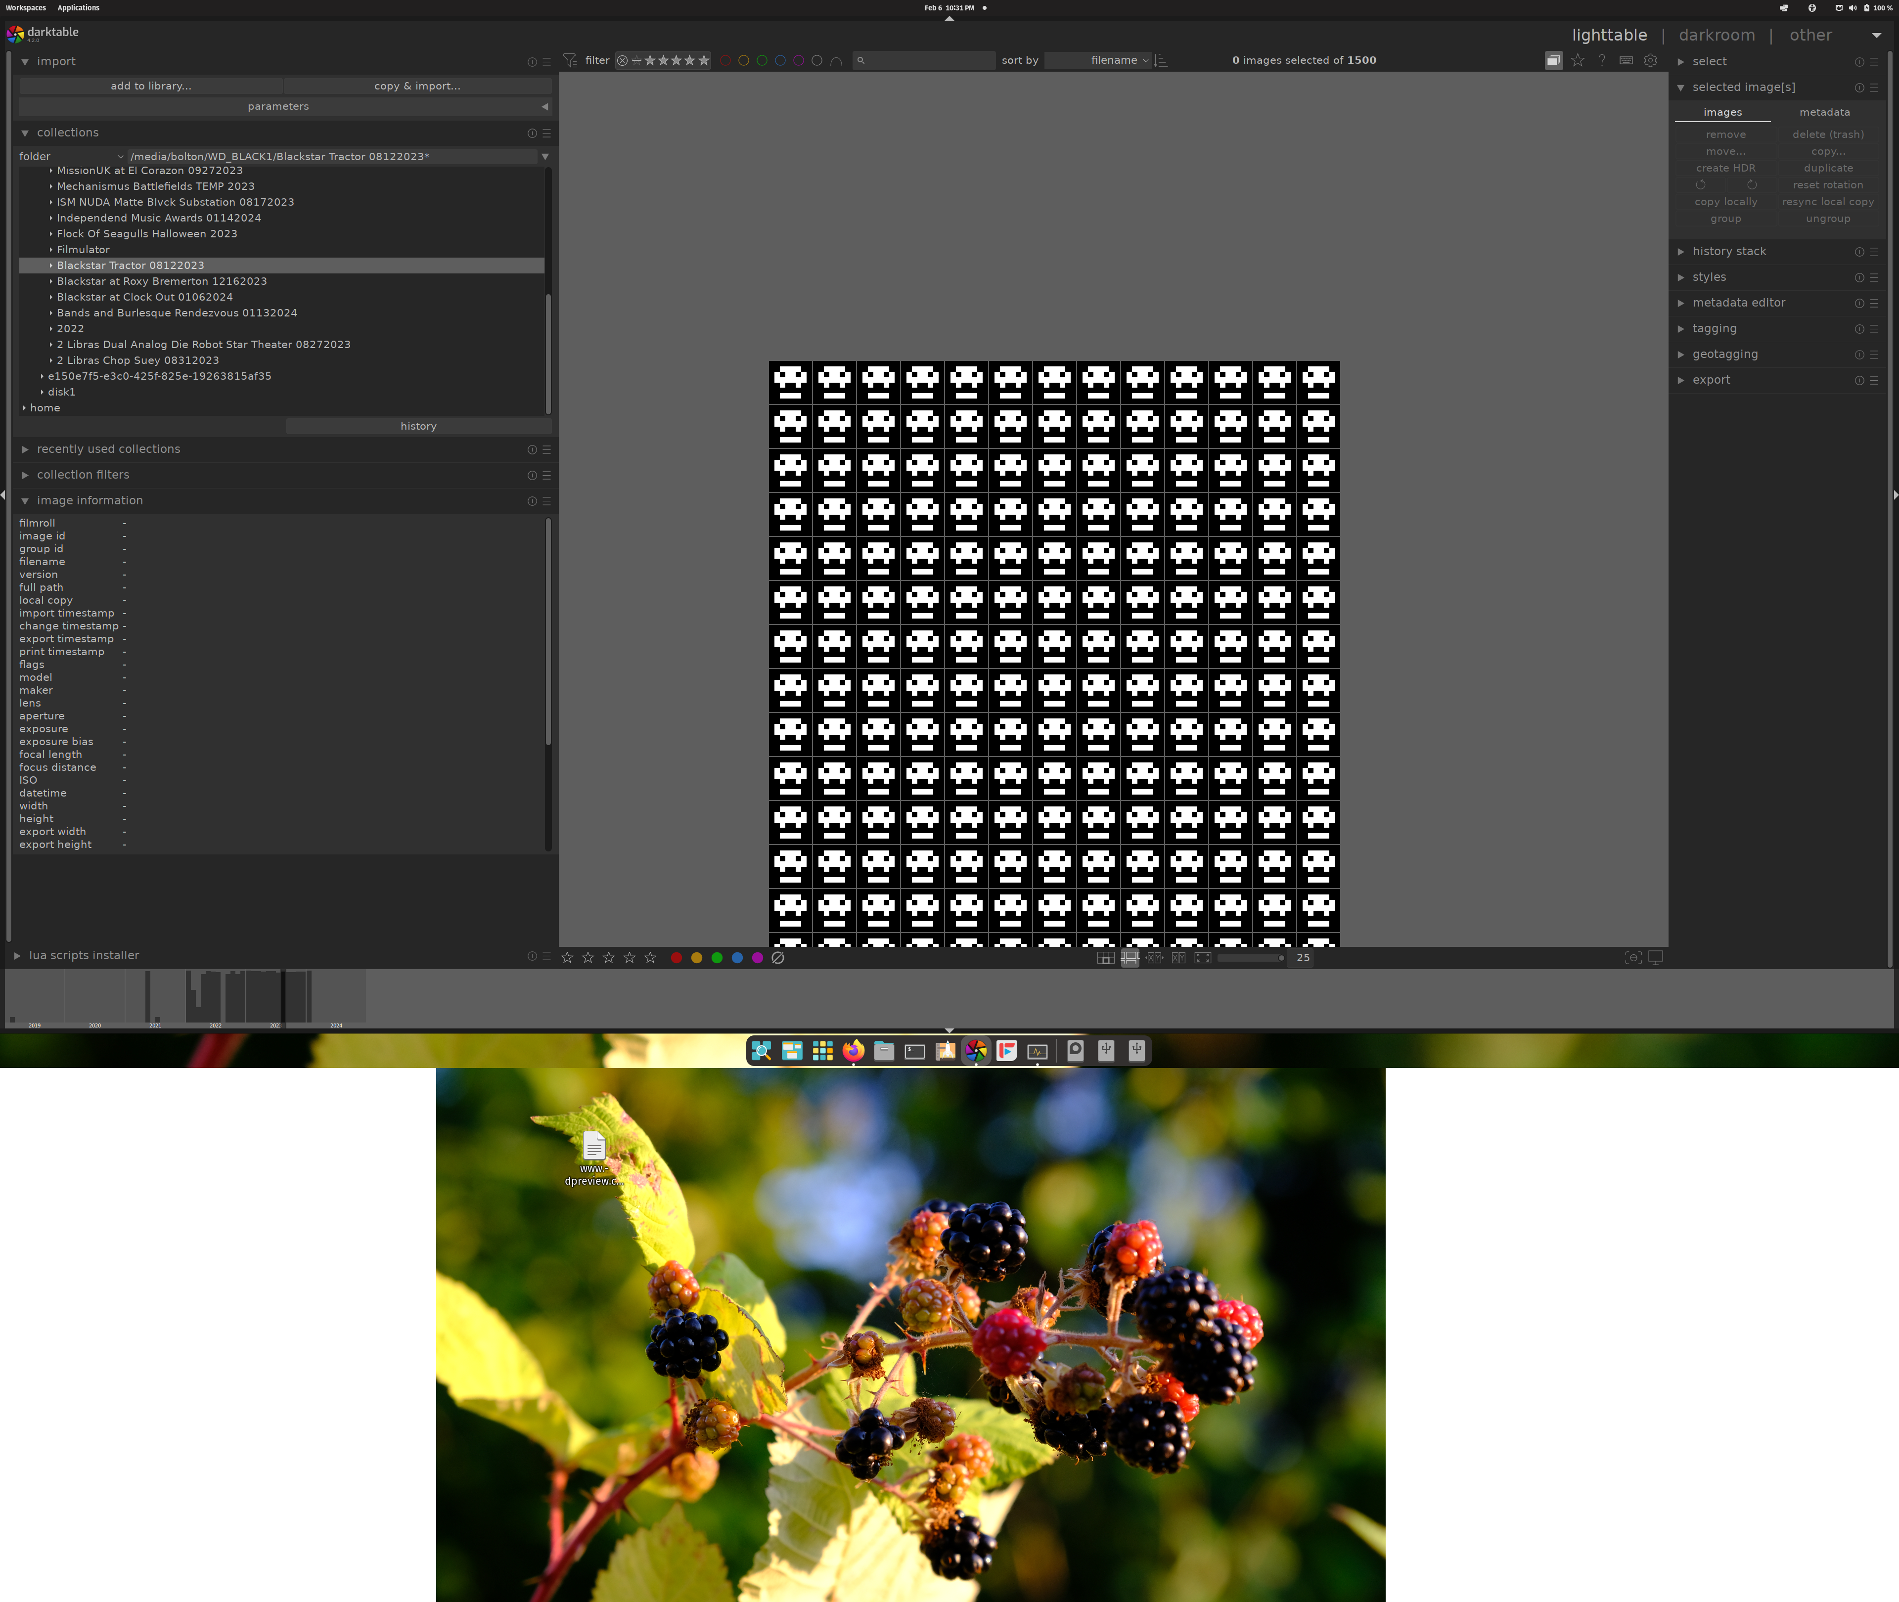Toggle grouping of images icon
The image size is (1899, 1602).
point(1553,60)
